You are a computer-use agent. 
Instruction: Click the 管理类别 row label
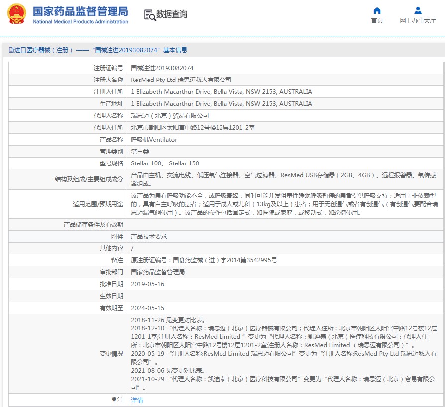pyautogui.click(x=111, y=152)
